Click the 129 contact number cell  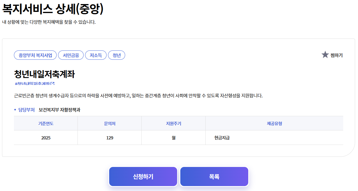click(109, 137)
